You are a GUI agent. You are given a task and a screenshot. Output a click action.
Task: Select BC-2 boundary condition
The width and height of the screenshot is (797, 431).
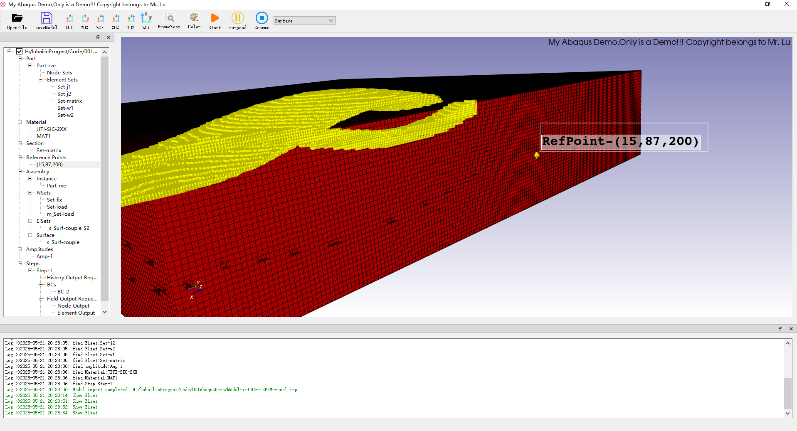pyautogui.click(x=63, y=292)
